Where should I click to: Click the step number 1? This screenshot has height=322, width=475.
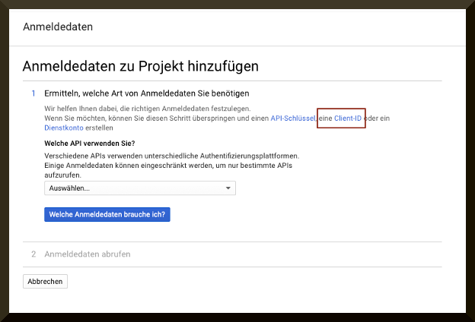click(x=33, y=93)
